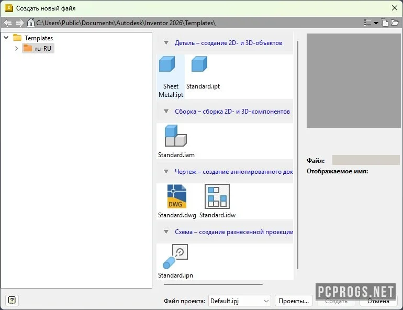The width and height of the screenshot is (403, 310).
Task: Click the open folder icon in header
Action: [x=395, y=23]
